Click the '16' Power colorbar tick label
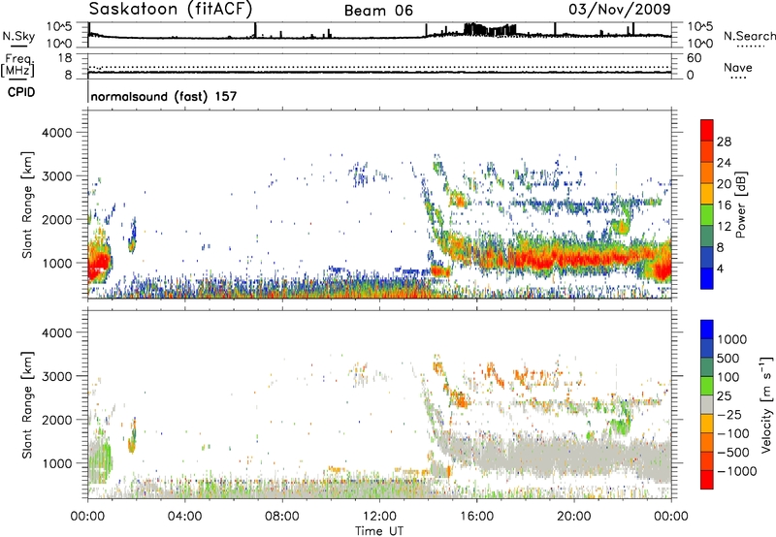The height and width of the screenshot is (537, 776). click(724, 205)
